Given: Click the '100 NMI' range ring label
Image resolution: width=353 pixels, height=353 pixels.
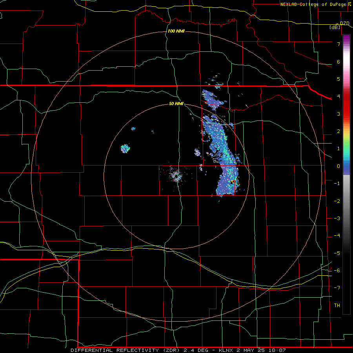Looking at the screenshot, I should [176, 31].
